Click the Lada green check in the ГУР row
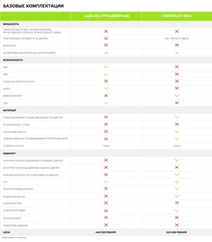Screen dimensions: 212x242 pos(106,182)
